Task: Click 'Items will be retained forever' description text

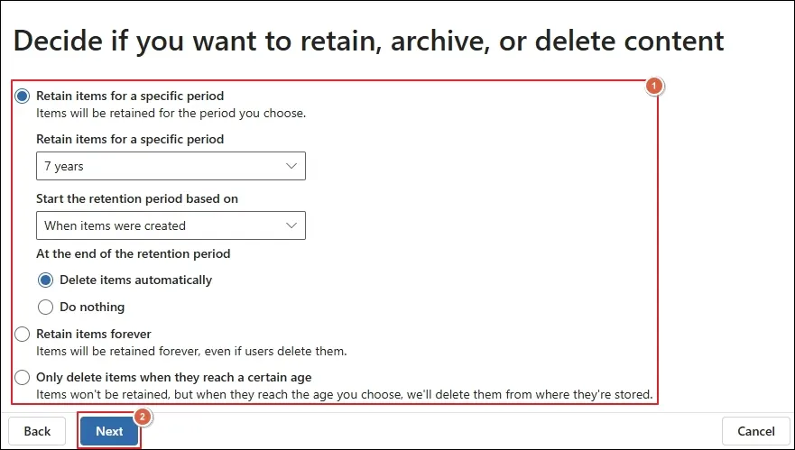Action: tap(191, 351)
